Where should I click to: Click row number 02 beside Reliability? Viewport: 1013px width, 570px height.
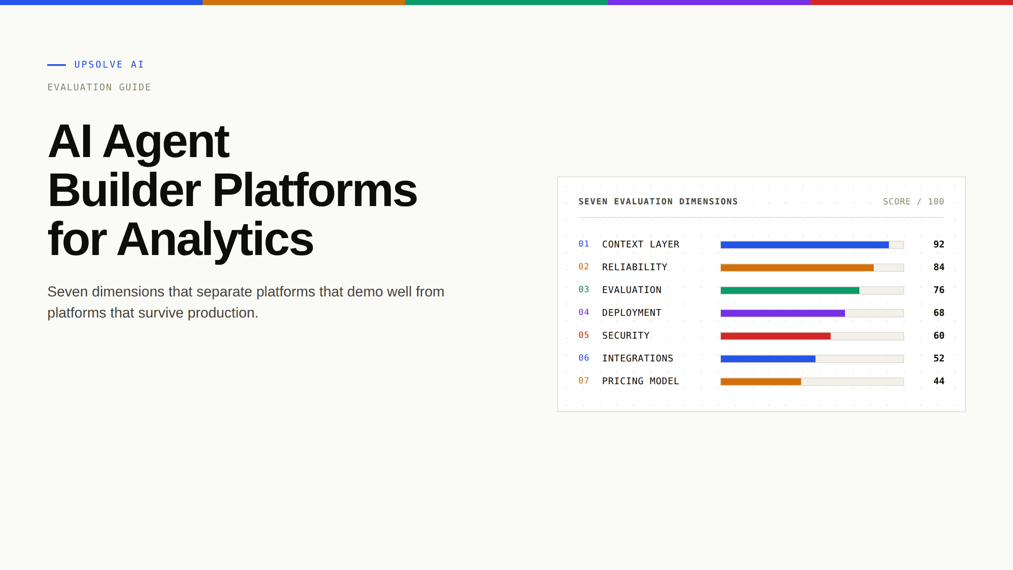pos(584,267)
